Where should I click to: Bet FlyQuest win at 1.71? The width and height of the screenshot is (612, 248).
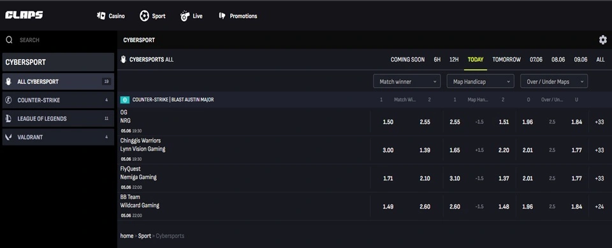tap(388, 178)
